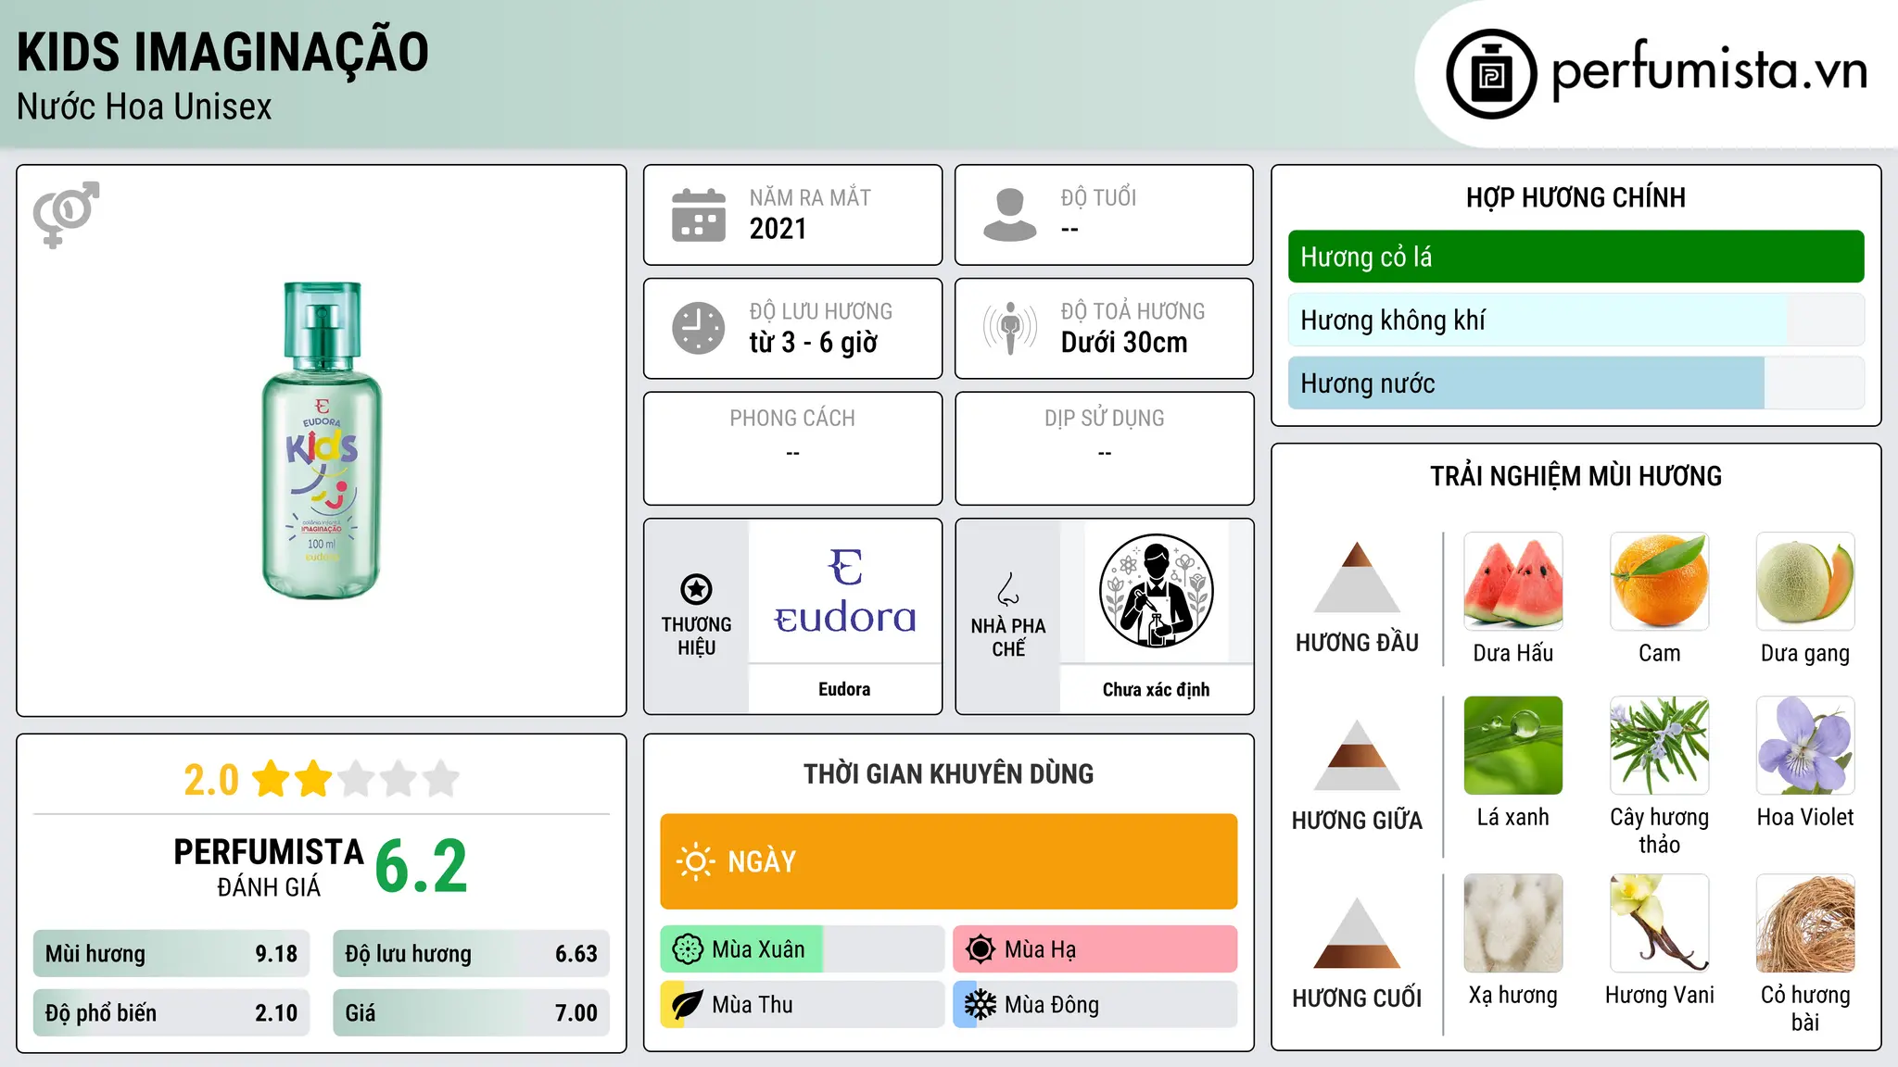The width and height of the screenshot is (1898, 1067).
Task: Click the spring flower icon for Mùa Xuân
Action: [x=688, y=949]
